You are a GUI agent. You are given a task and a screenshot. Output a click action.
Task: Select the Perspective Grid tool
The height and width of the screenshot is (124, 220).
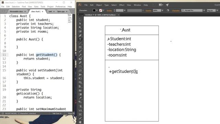pos(80,86)
